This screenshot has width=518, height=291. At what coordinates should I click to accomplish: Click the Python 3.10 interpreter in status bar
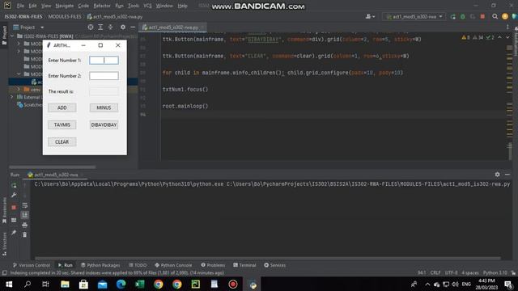point(495,273)
